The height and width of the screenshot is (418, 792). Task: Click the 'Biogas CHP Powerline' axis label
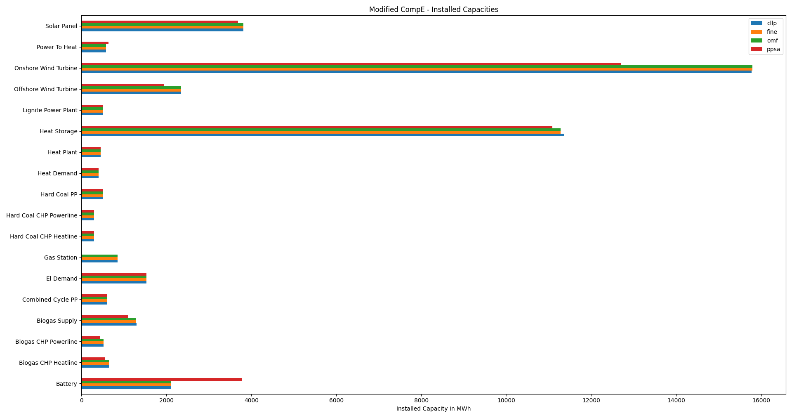click(46, 342)
